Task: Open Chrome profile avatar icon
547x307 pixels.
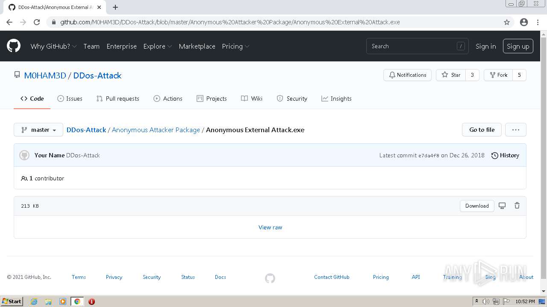Action: pos(524,22)
